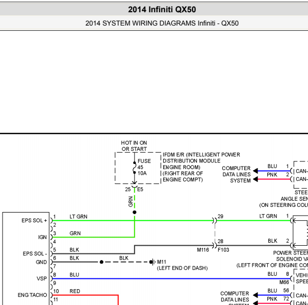The height and width of the screenshot is (305, 308).
Task: Select the vertical "GRN" wire label
Action: point(131,201)
